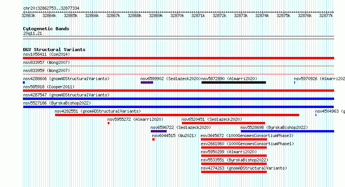Open nsv585918 (Cooper2011) label
Image resolution: width=345 pixels, height=187 pixels.
49,87
